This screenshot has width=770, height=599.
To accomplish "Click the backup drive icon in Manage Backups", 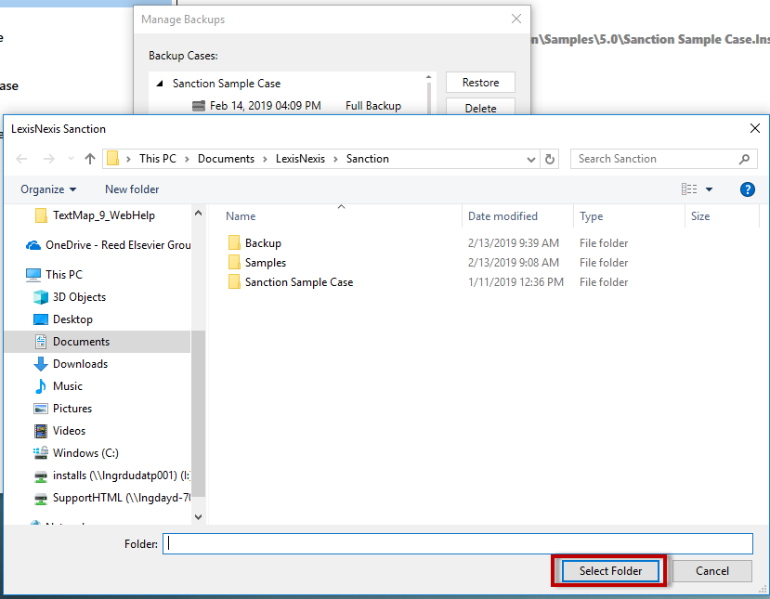I will (x=199, y=106).
